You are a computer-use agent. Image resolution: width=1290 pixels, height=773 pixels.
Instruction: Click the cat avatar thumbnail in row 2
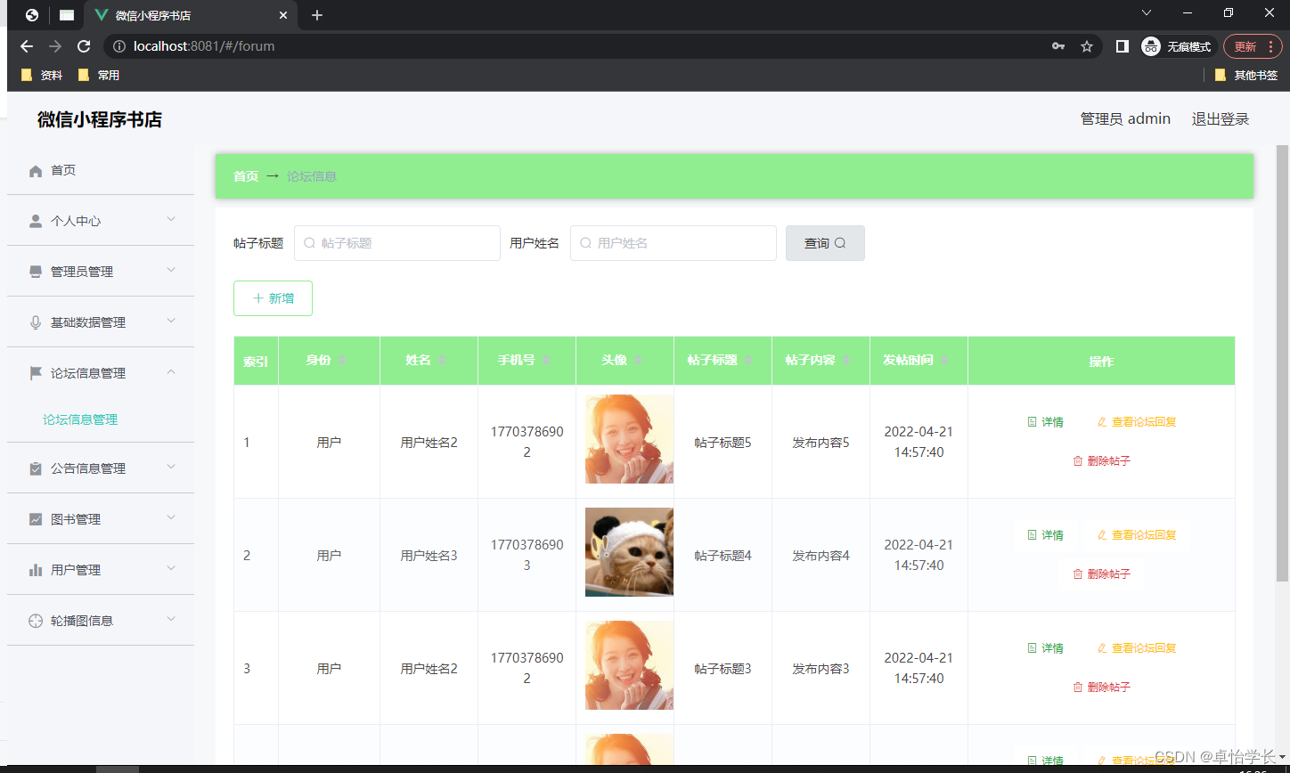629,552
